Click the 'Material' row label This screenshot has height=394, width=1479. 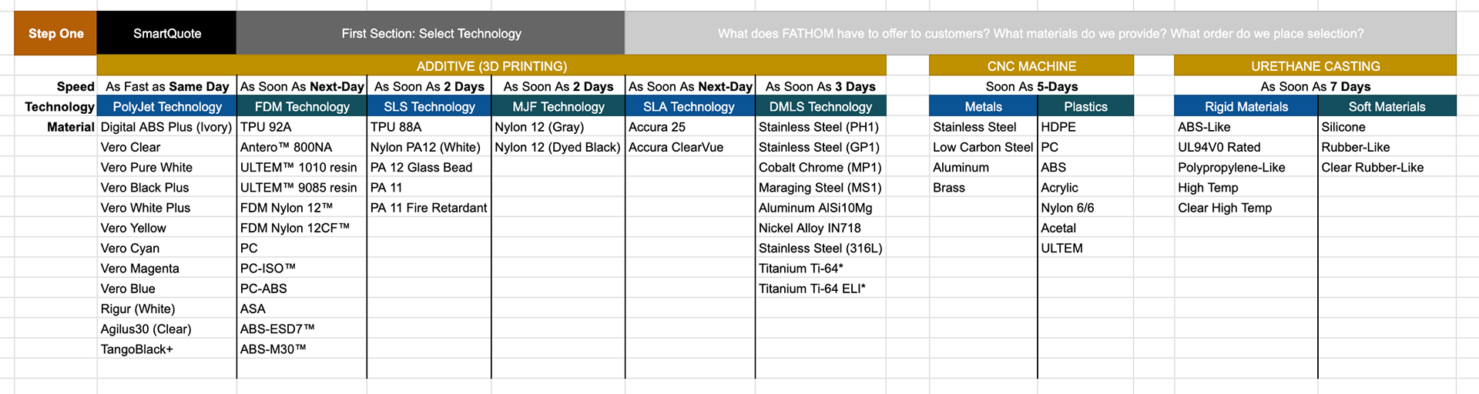point(70,126)
